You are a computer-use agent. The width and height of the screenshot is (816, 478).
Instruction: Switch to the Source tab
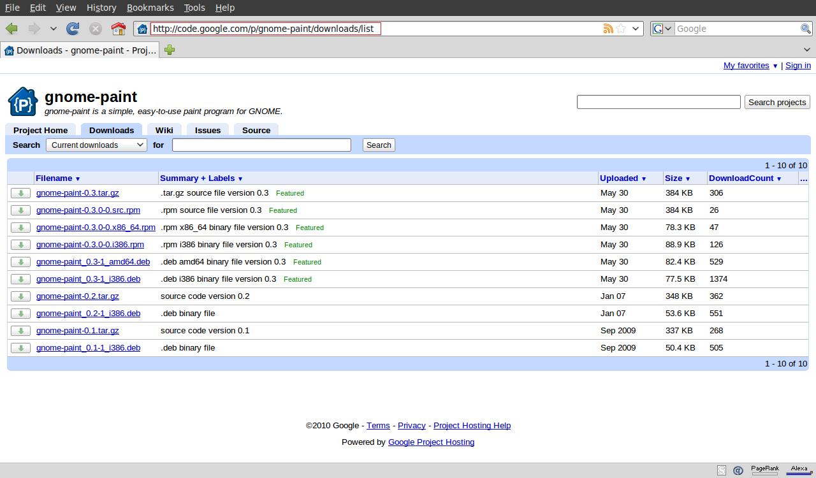(256, 130)
